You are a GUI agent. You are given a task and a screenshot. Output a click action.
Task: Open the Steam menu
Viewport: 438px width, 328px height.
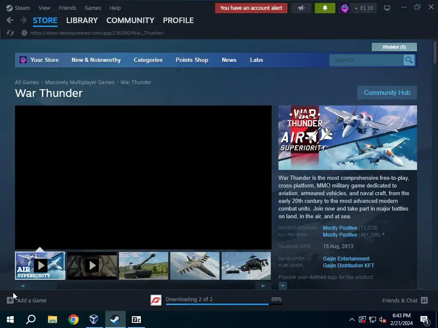point(22,8)
